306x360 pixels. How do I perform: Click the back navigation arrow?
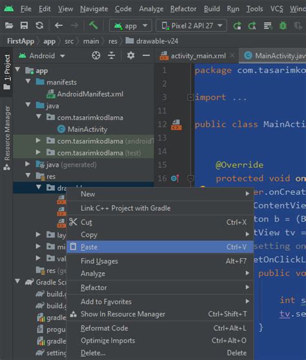click(x=59, y=26)
